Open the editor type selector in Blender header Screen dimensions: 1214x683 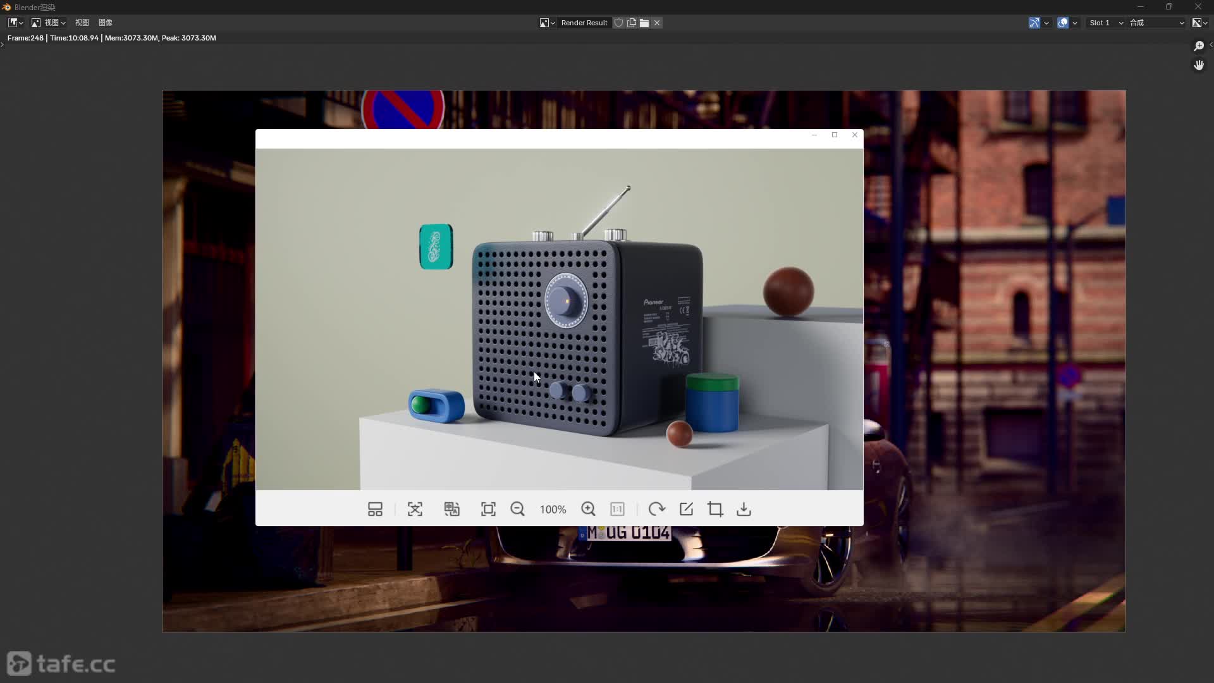(15, 23)
